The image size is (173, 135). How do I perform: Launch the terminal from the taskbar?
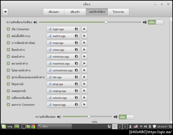coord(23,127)
